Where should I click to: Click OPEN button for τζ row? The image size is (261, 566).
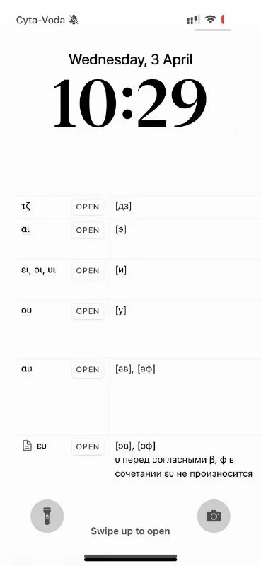[x=88, y=207]
